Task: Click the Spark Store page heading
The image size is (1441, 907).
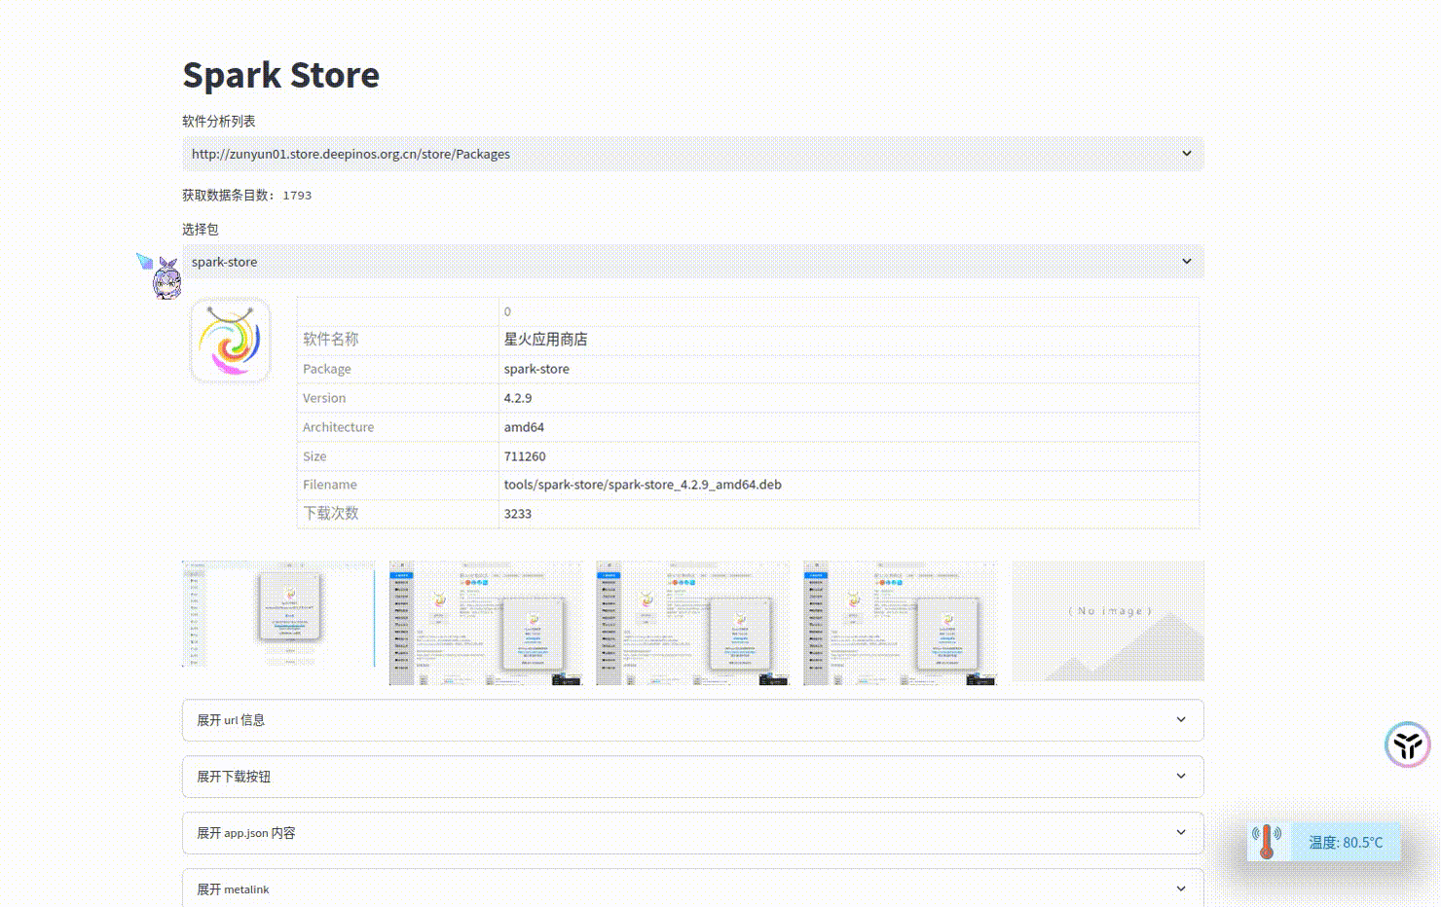Action: point(281,75)
